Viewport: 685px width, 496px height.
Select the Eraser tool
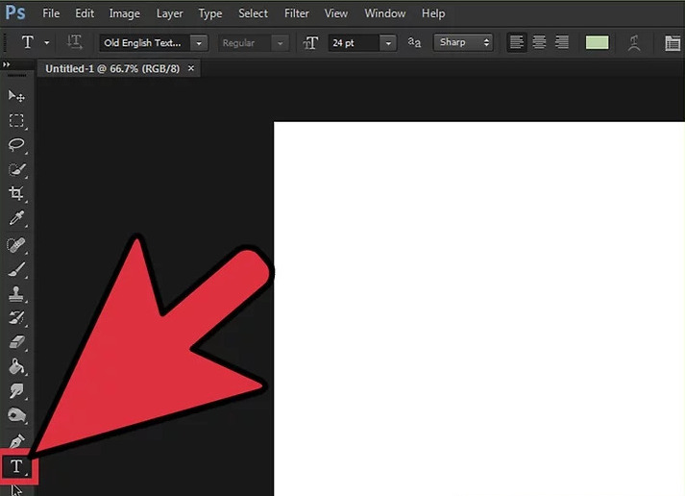tap(16, 343)
